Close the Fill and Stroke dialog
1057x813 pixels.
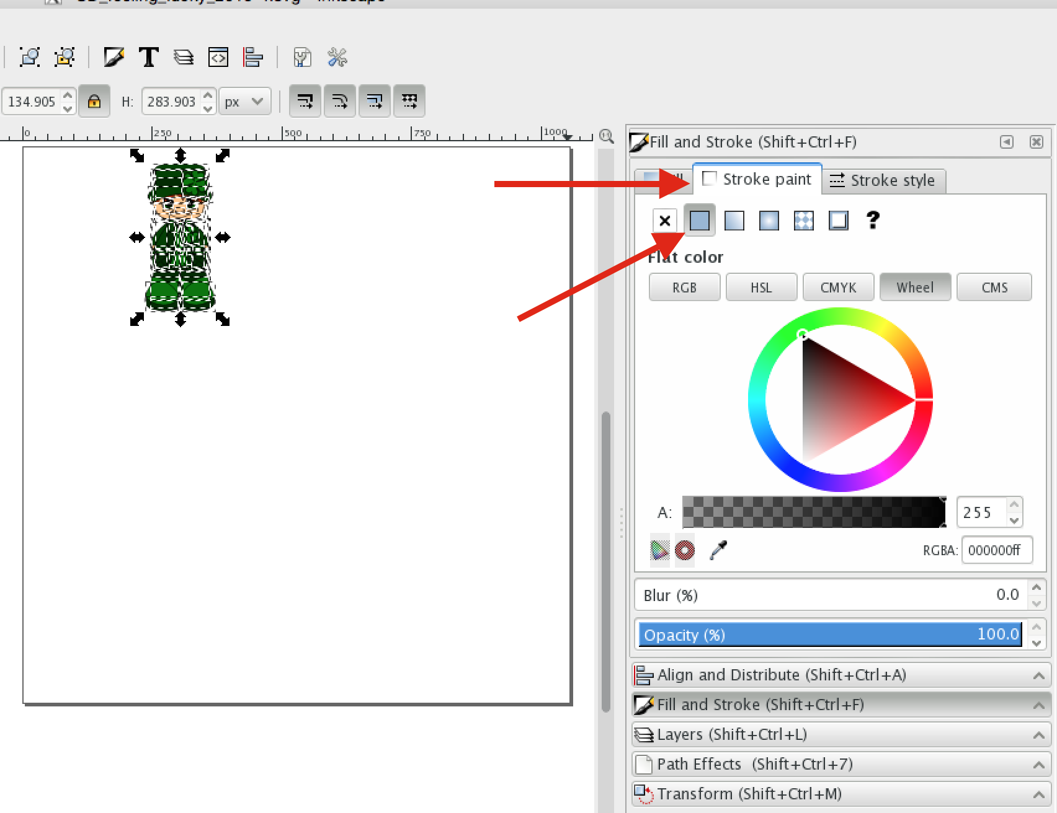click(1037, 142)
